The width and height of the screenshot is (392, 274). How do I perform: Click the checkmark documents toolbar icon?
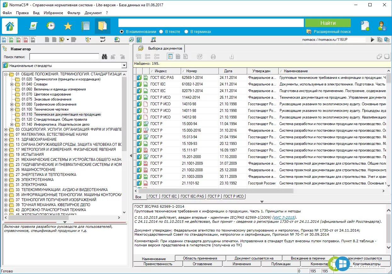pyautogui.click(x=131, y=40)
